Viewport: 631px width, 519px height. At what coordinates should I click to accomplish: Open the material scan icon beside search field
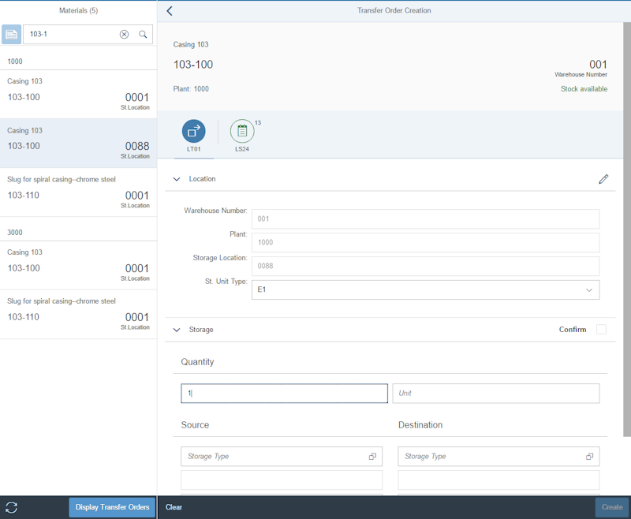11,34
